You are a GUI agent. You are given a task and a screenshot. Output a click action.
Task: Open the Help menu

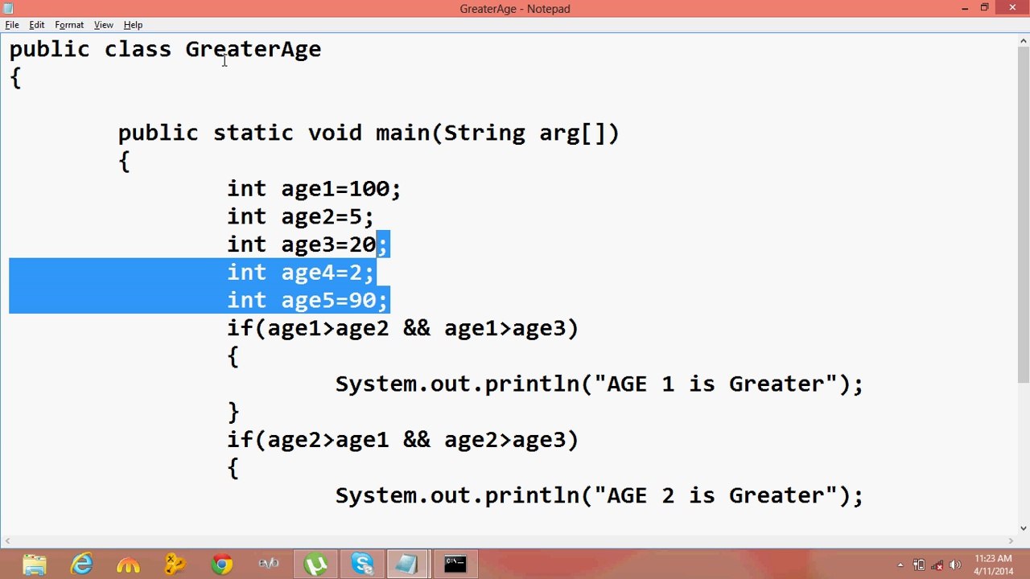[133, 25]
